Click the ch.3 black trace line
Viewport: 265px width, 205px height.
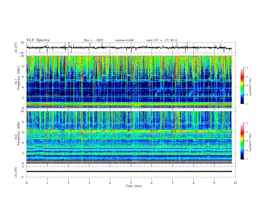coord(129,172)
